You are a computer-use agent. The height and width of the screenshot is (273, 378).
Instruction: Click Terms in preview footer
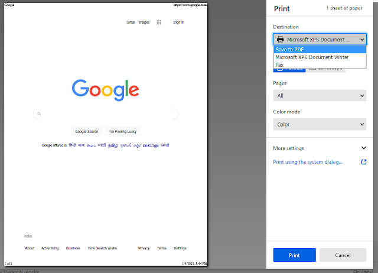click(162, 248)
